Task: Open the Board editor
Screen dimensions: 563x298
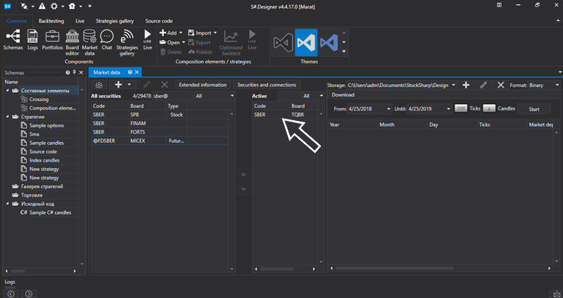Action: (x=72, y=38)
